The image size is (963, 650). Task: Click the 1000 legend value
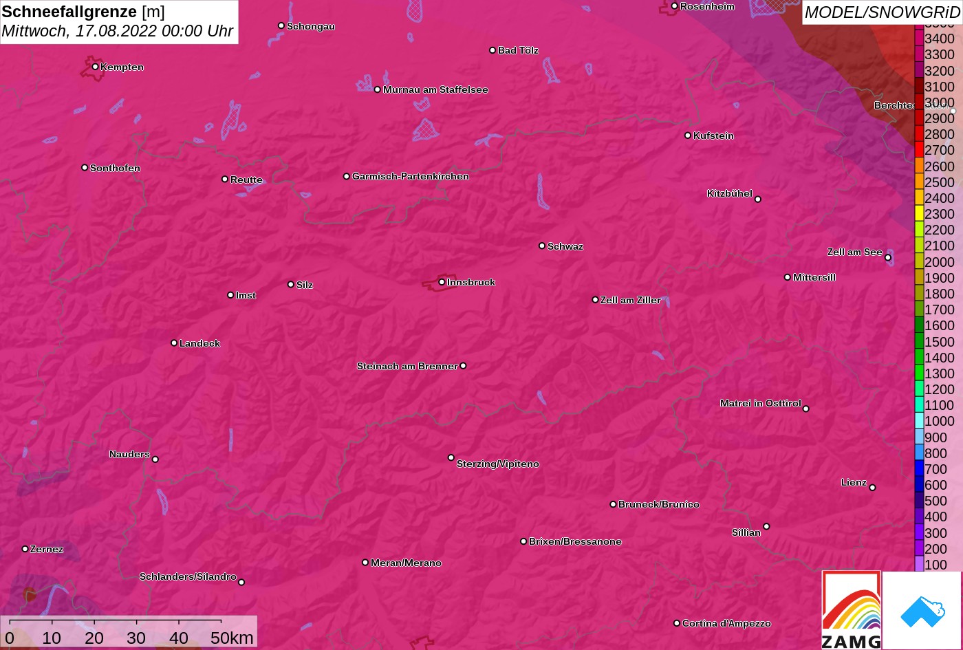pyautogui.click(x=939, y=421)
